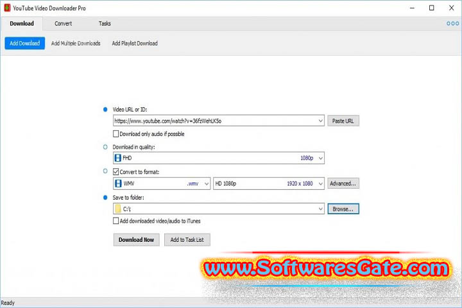Click the Paste URL button
This screenshot has height=308, width=462.
[343, 121]
